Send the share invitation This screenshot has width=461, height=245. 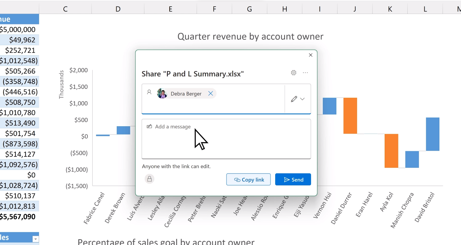point(293,179)
